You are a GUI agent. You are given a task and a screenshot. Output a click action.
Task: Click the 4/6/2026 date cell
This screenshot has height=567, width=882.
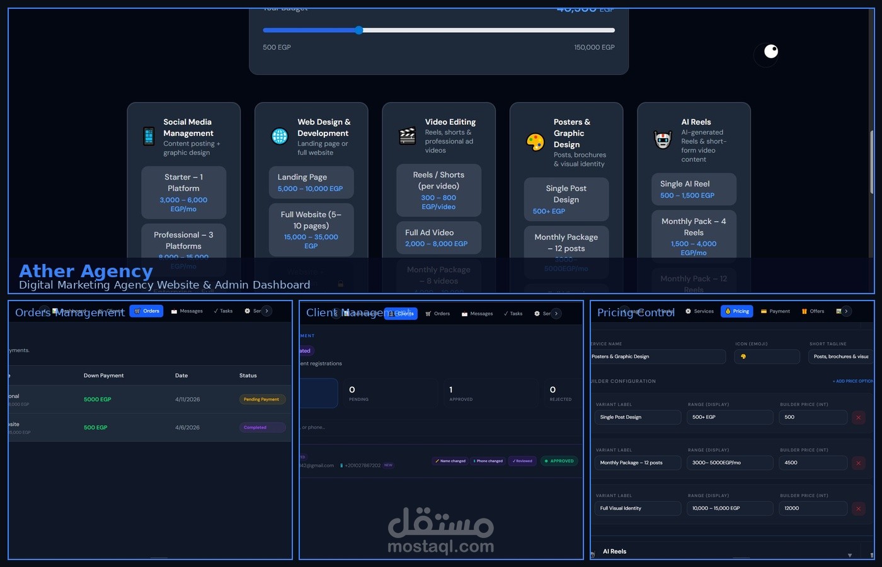(x=188, y=427)
